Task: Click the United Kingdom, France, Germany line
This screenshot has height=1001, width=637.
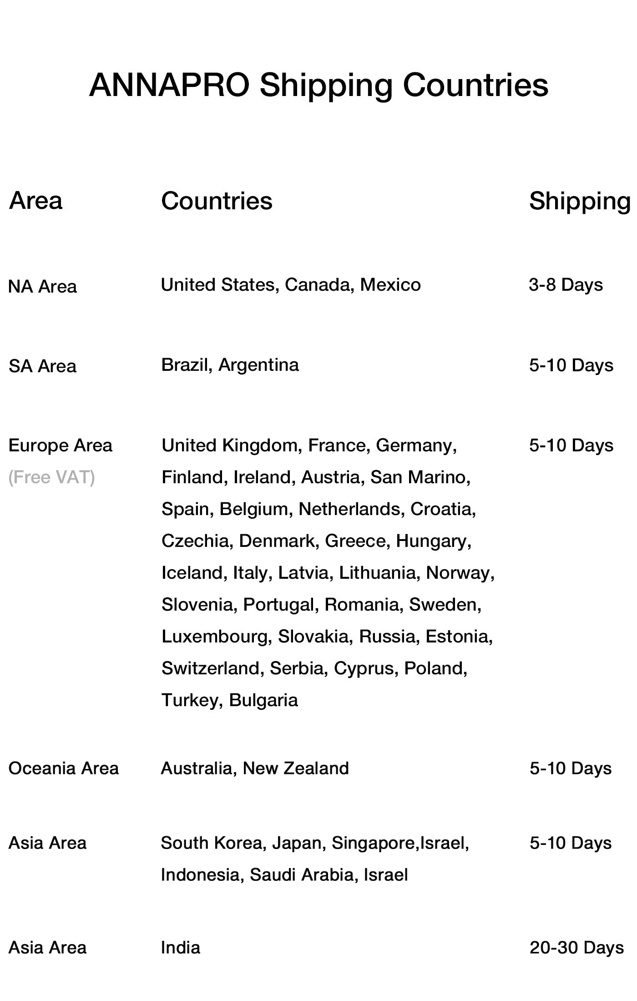Action: [x=309, y=445]
